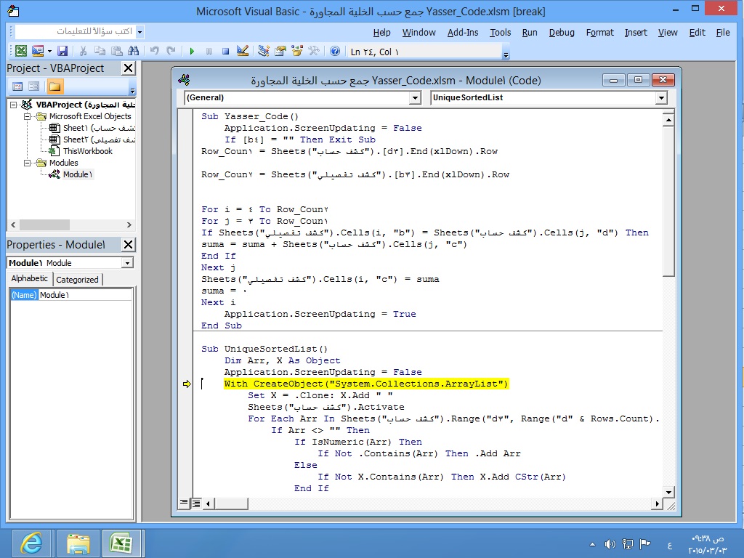Open the File menu
Screen dimensions: 744x558
click(x=723, y=32)
